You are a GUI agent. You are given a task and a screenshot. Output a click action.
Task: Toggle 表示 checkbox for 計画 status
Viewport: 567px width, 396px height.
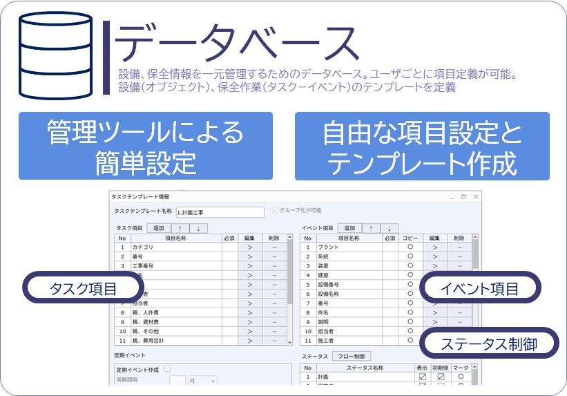click(422, 377)
